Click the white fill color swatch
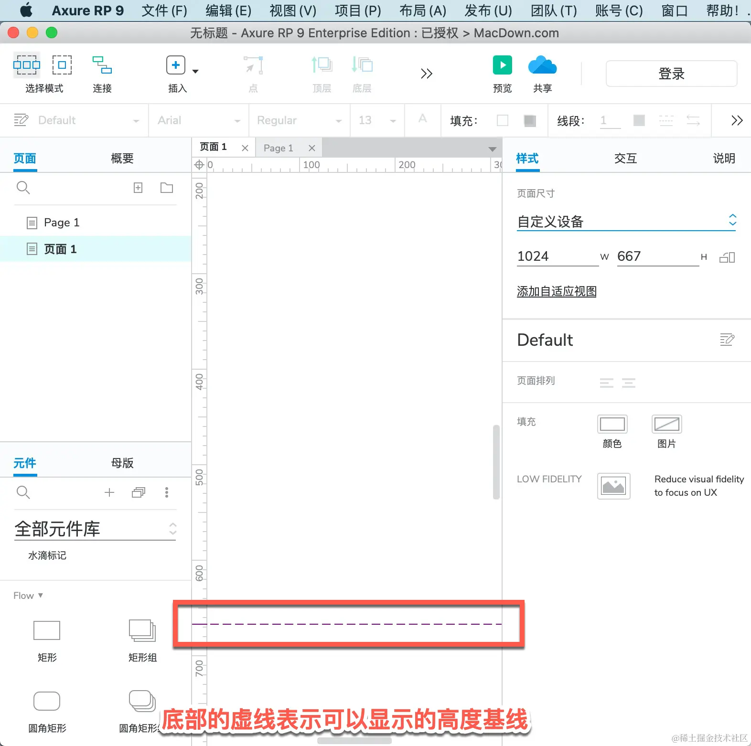The image size is (751, 746). 503,120
